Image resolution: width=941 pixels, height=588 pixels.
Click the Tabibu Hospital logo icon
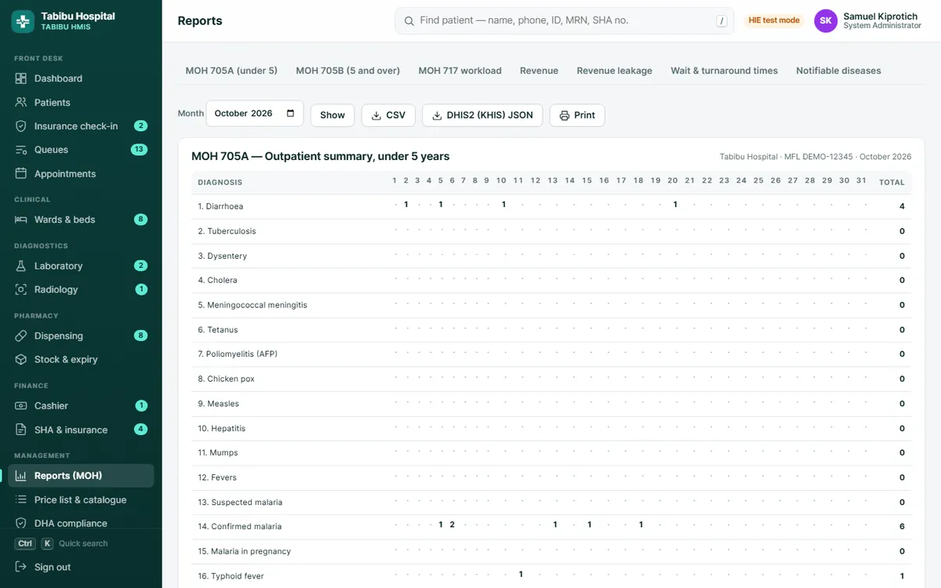[22, 21]
